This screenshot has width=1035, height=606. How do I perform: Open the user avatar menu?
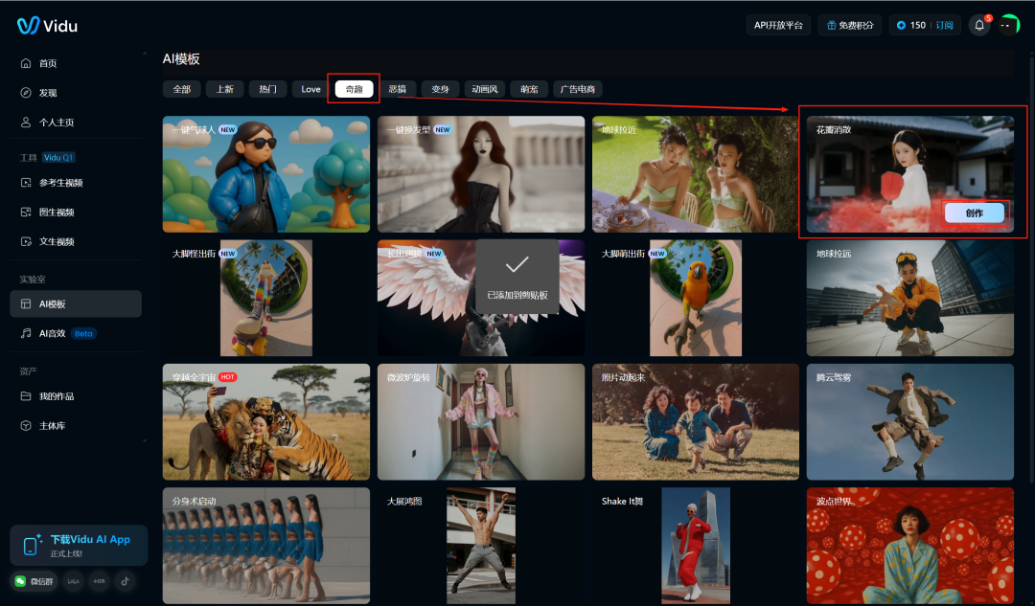pos(1008,25)
